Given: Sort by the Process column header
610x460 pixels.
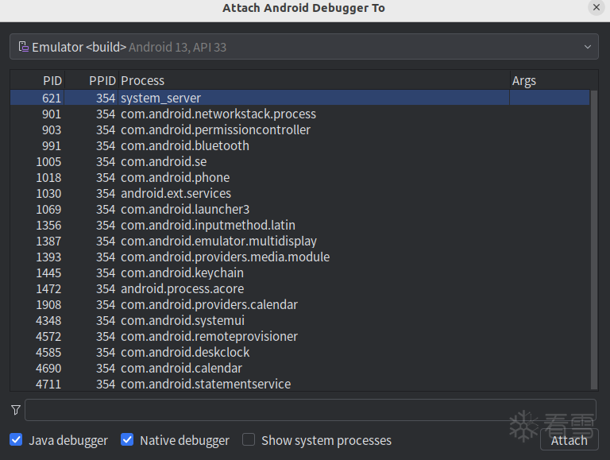Looking at the screenshot, I should 143,80.
